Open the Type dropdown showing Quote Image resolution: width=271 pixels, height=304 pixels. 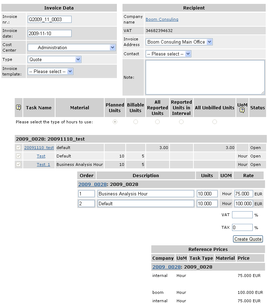[x=54, y=59]
